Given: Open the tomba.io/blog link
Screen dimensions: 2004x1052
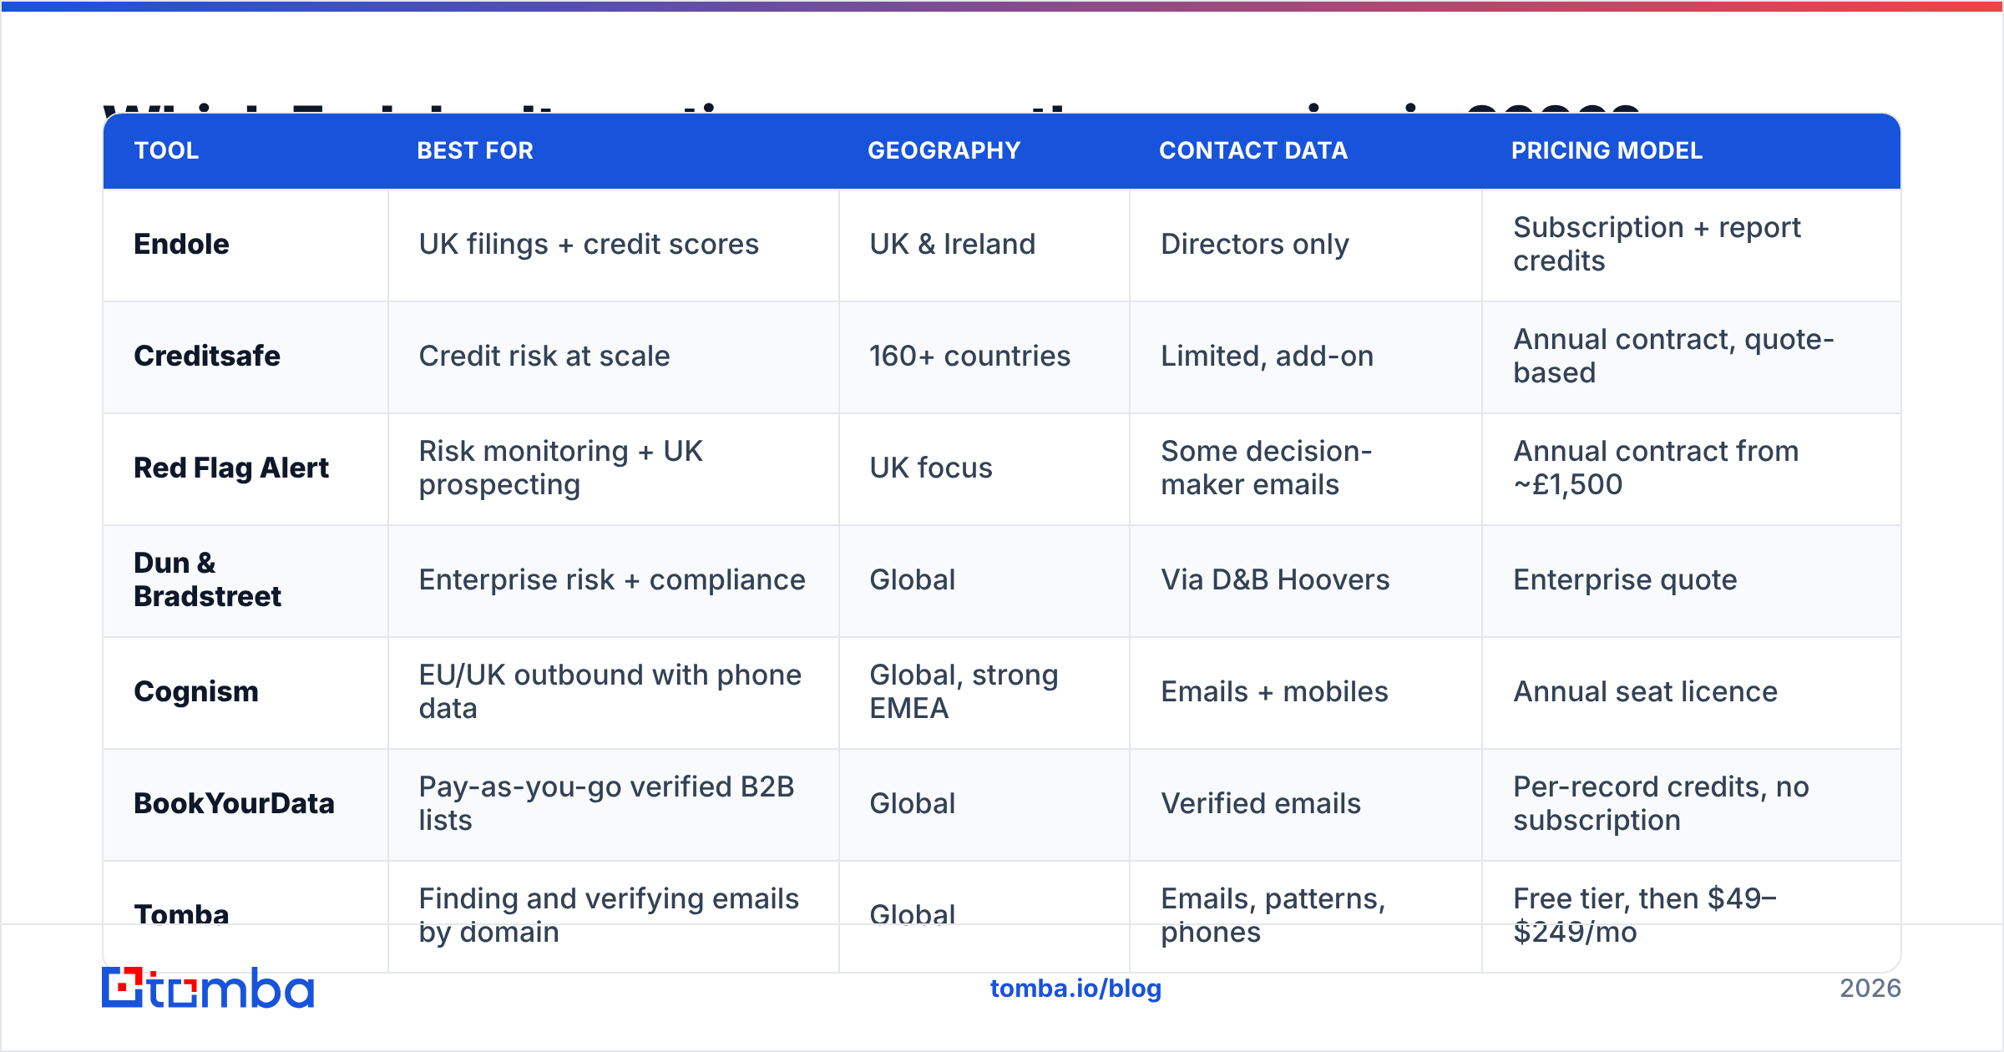Looking at the screenshot, I should point(1075,989).
